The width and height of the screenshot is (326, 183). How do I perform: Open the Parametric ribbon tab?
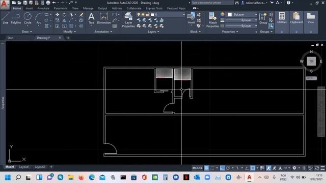pos(61,8)
